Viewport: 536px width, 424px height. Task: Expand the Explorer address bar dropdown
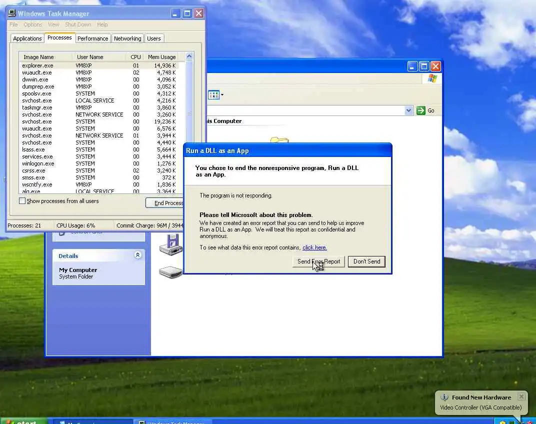click(x=408, y=110)
